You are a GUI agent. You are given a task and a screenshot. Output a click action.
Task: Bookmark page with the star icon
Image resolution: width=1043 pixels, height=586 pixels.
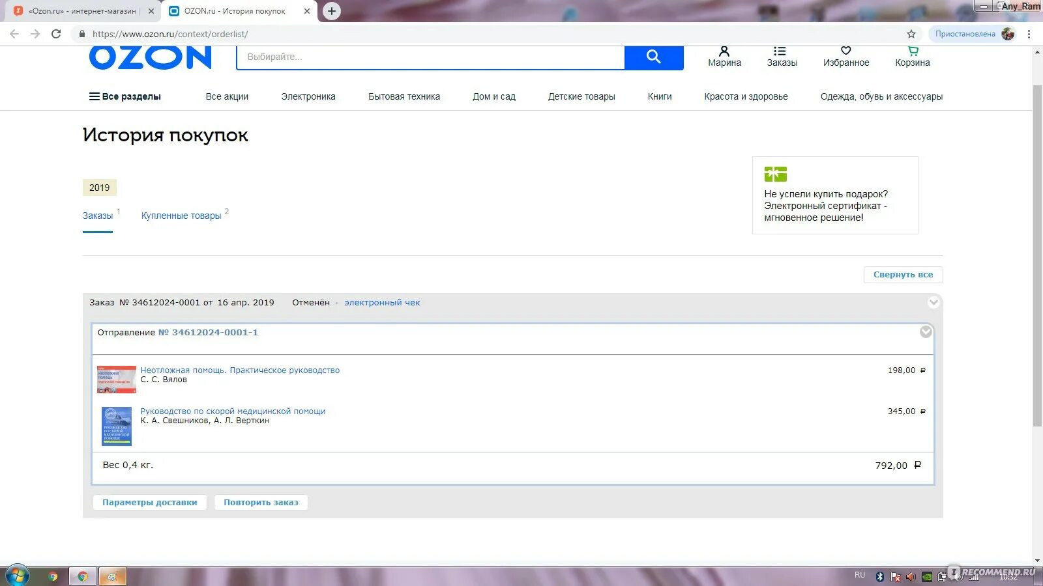911,34
